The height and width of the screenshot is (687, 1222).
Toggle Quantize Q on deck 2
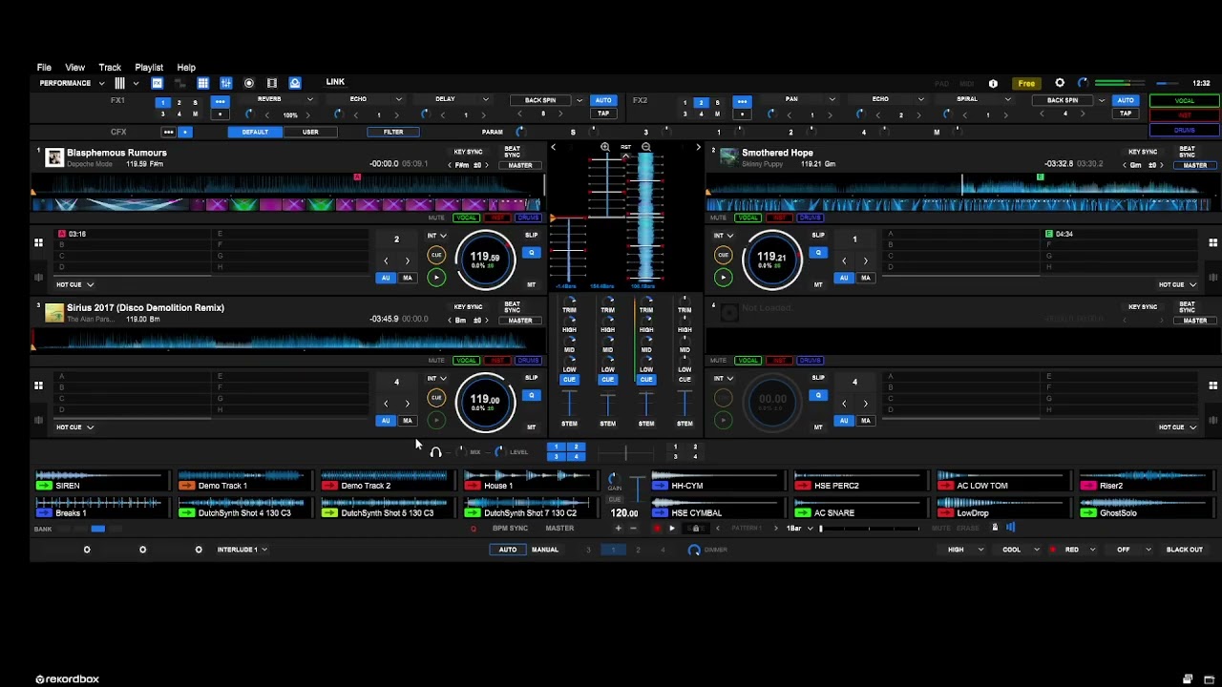[818, 253]
